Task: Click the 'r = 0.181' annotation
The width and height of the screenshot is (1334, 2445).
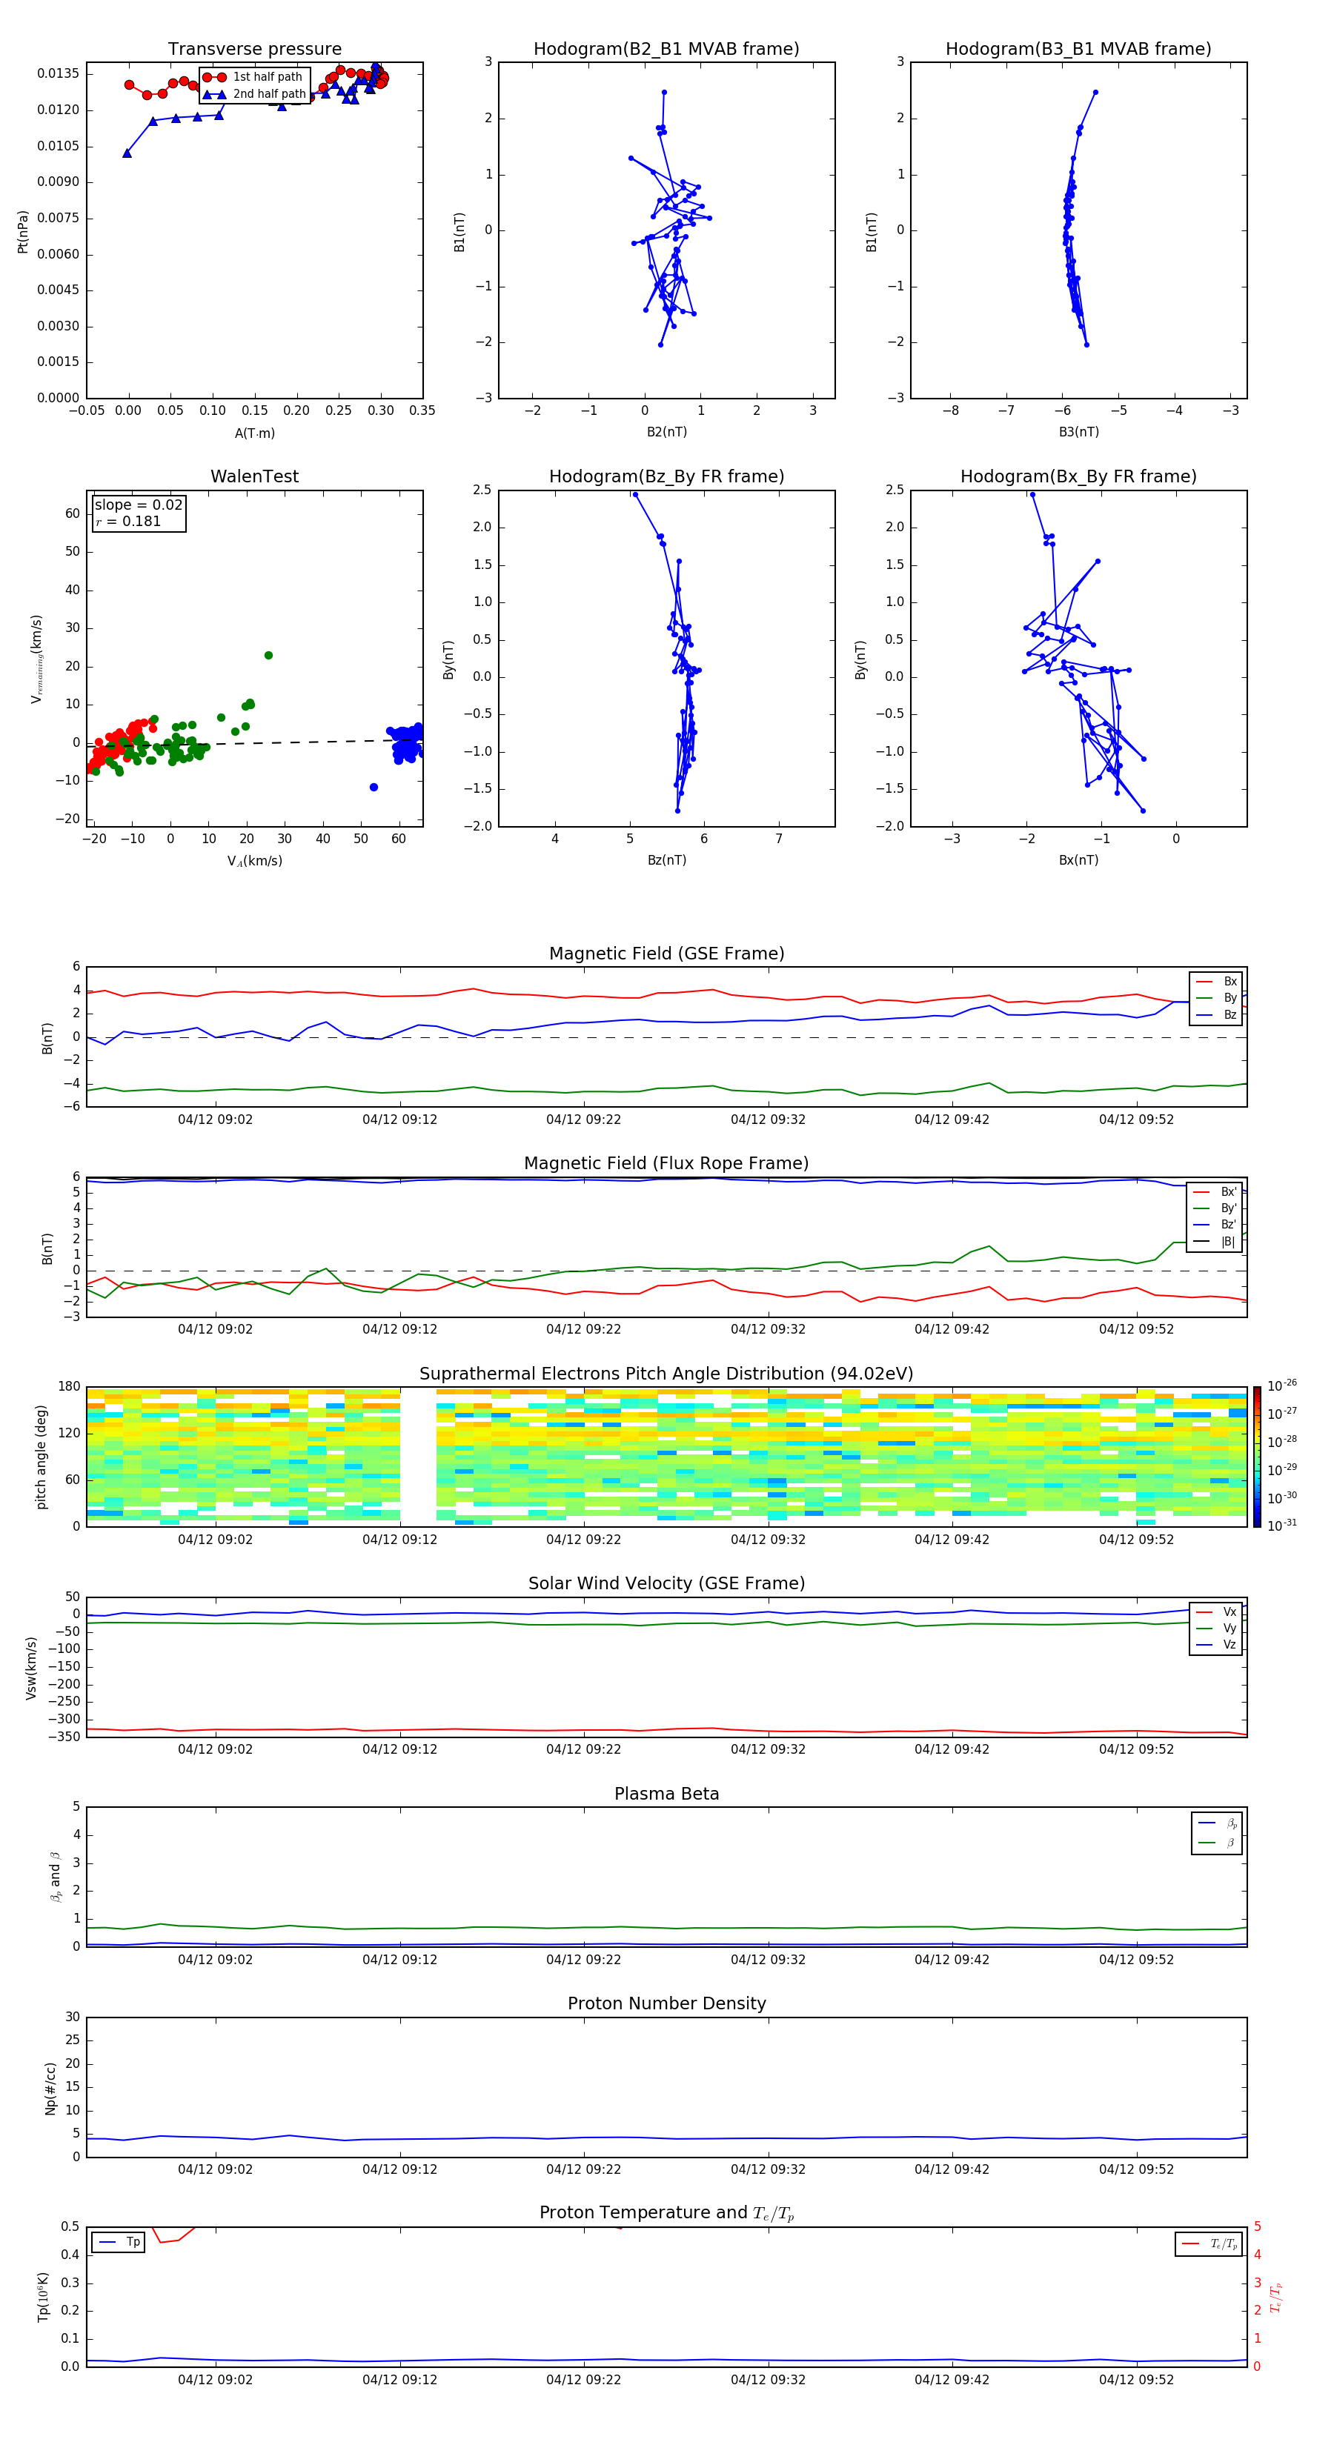Action: click(x=128, y=521)
